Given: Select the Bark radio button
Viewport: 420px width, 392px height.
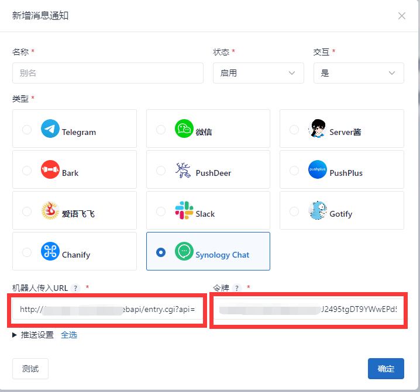Looking at the screenshot, I should click(x=27, y=171).
